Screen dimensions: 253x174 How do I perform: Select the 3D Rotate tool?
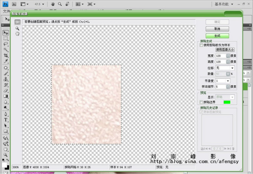tap(6, 138)
